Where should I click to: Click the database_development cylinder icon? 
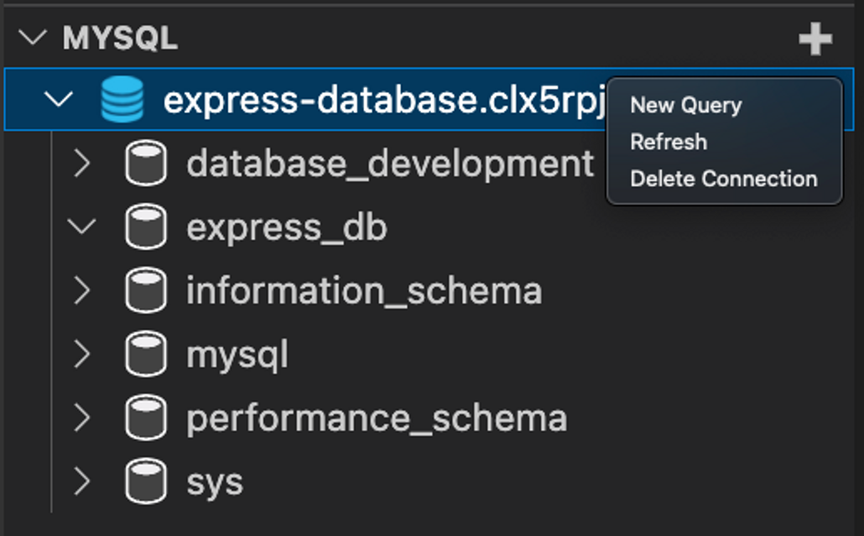click(x=145, y=164)
